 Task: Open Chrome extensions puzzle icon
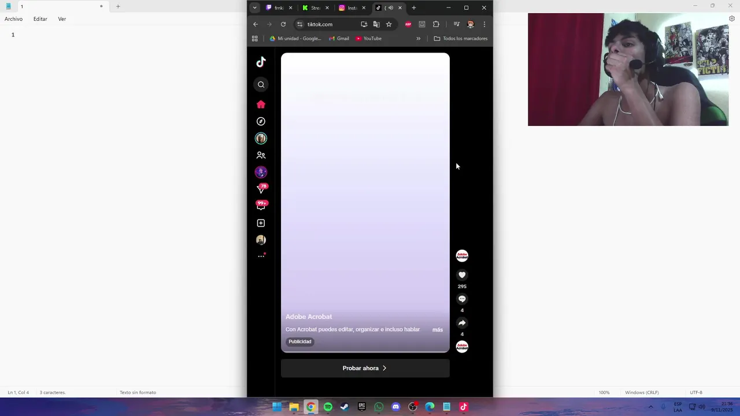click(x=436, y=24)
